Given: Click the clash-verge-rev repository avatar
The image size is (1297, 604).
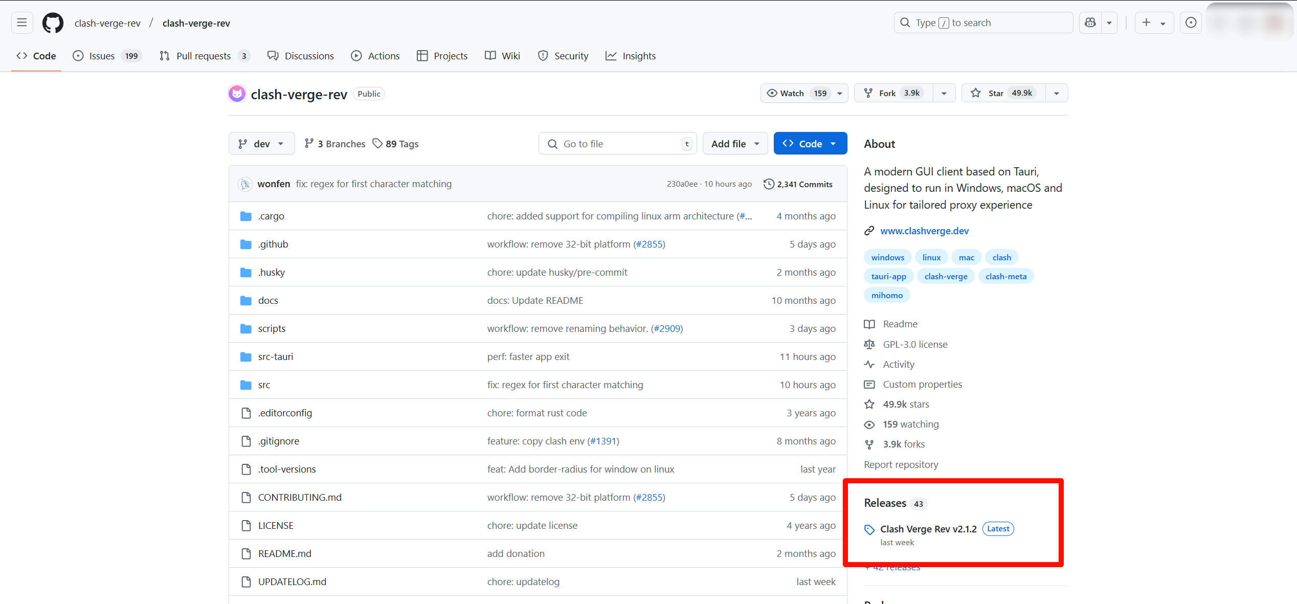Looking at the screenshot, I should point(237,94).
